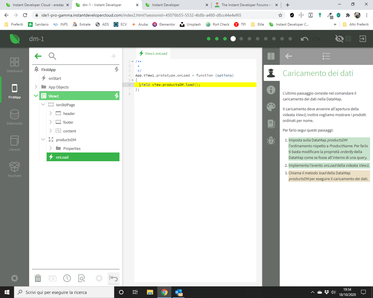Viewport: 373px width, 298px height.
Task: Toggle the preview eye visibility icon
Action: point(339,39)
